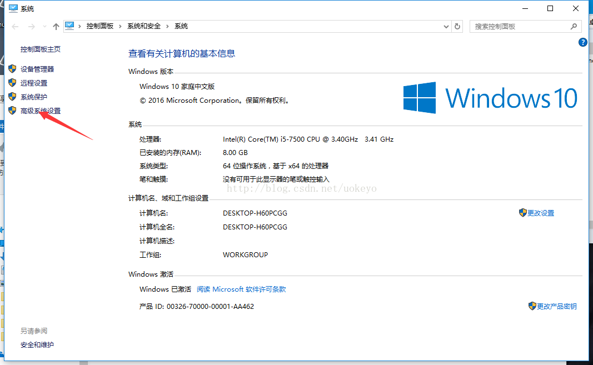The height and width of the screenshot is (365, 593).
Task: Click 更改设置 (Change settings) link
Action: point(541,213)
